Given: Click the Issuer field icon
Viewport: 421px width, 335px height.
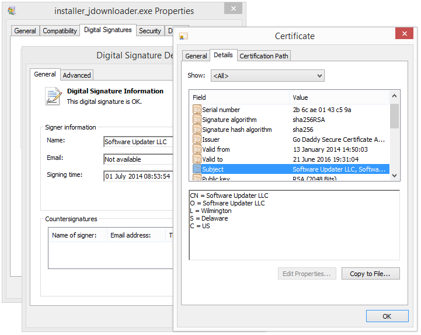Looking at the screenshot, I should [197, 139].
